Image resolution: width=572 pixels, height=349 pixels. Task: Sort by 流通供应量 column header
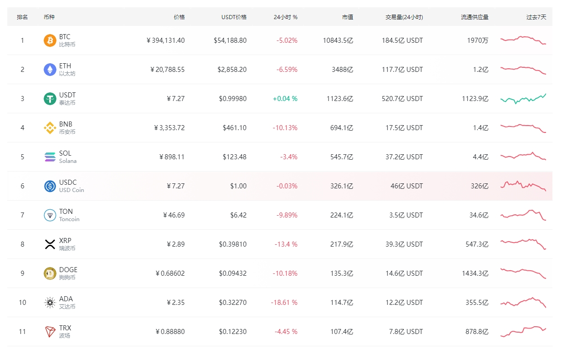(x=474, y=17)
